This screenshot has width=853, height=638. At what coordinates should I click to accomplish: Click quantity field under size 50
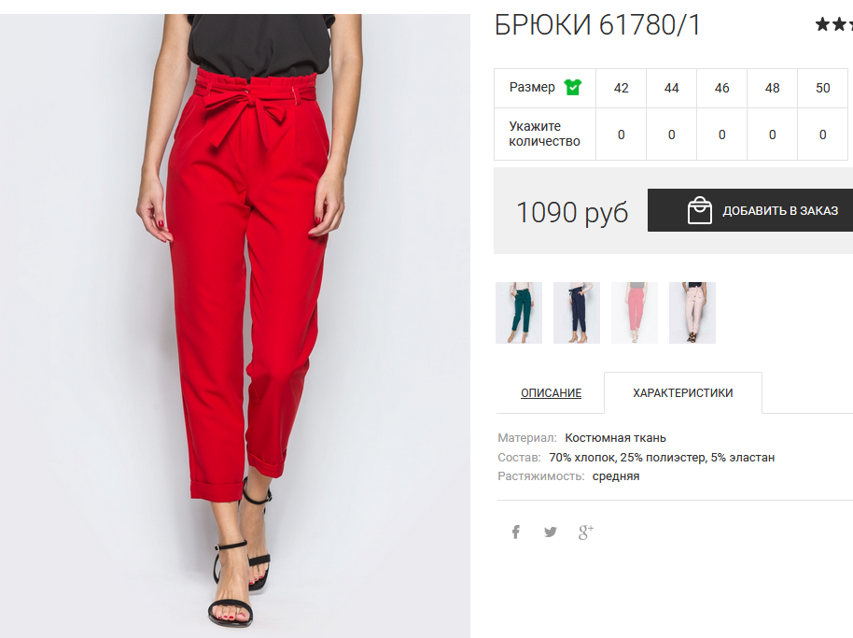tap(822, 135)
